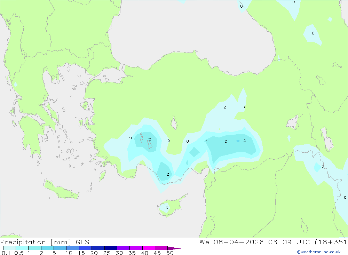348x255 pixels.
Task: Click the "45" legend label
Action: coord(157,253)
